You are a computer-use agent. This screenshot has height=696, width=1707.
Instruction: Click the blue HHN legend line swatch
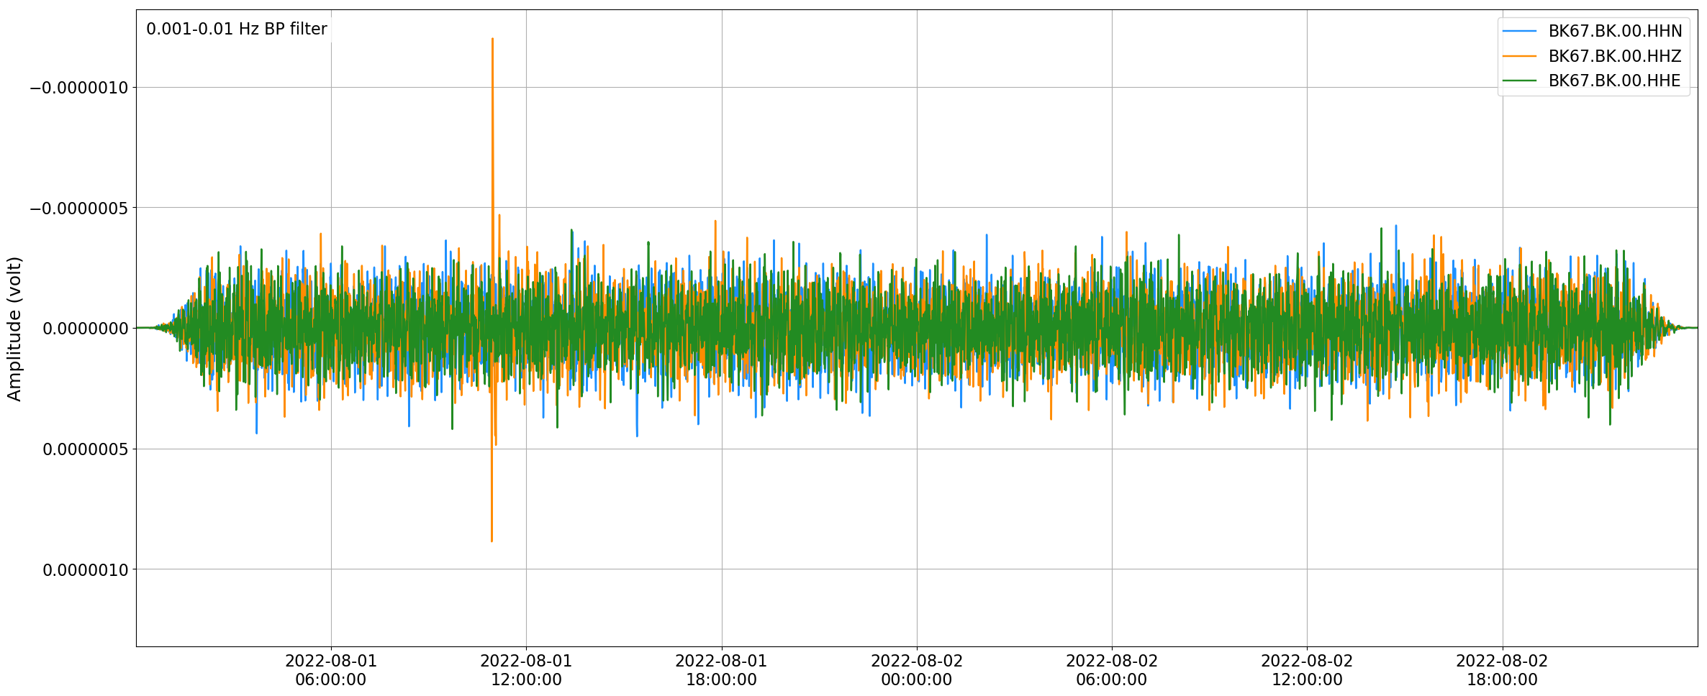[1520, 31]
